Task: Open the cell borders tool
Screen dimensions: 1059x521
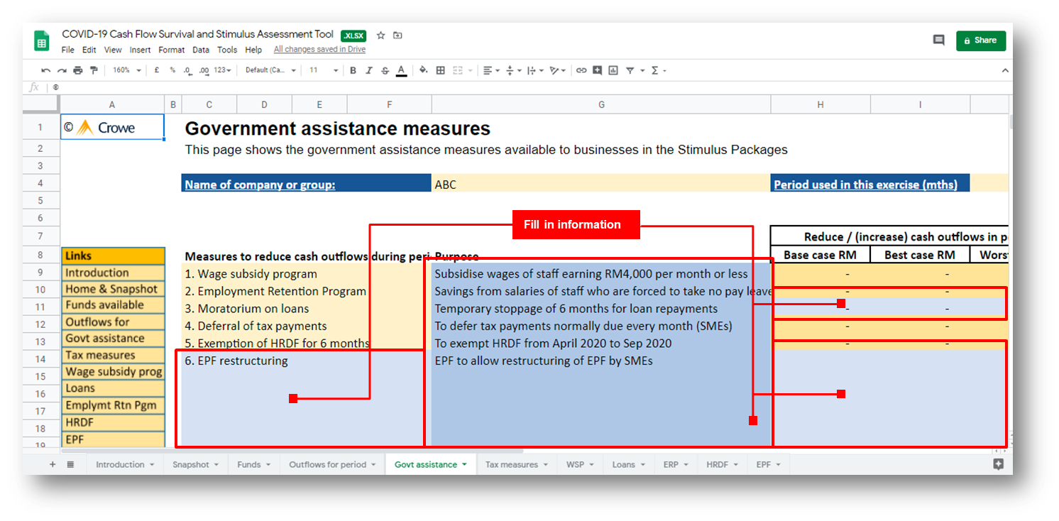Action: [x=441, y=70]
